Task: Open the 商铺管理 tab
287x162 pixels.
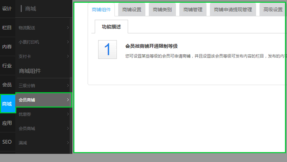Action: point(193,10)
